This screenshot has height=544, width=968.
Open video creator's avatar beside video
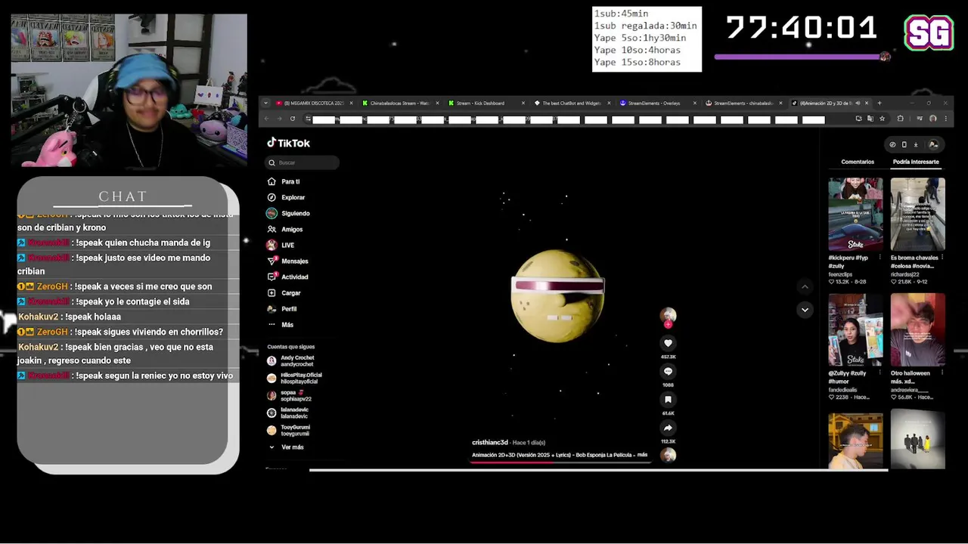668,315
